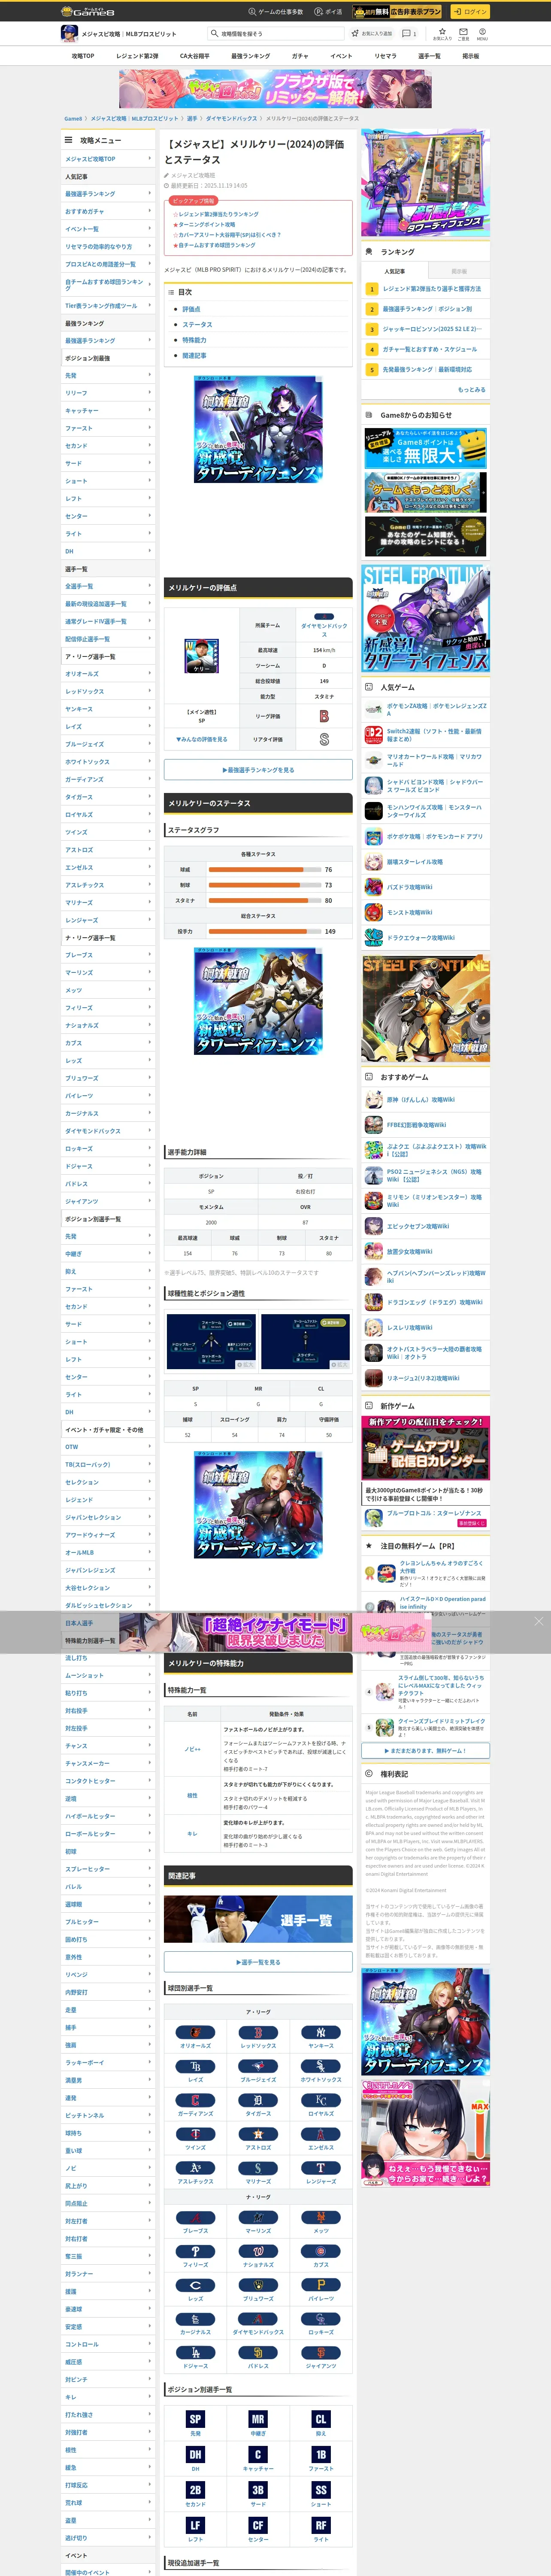Click the star favorites icon in header
551x2576 pixels.
tap(442, 33)
